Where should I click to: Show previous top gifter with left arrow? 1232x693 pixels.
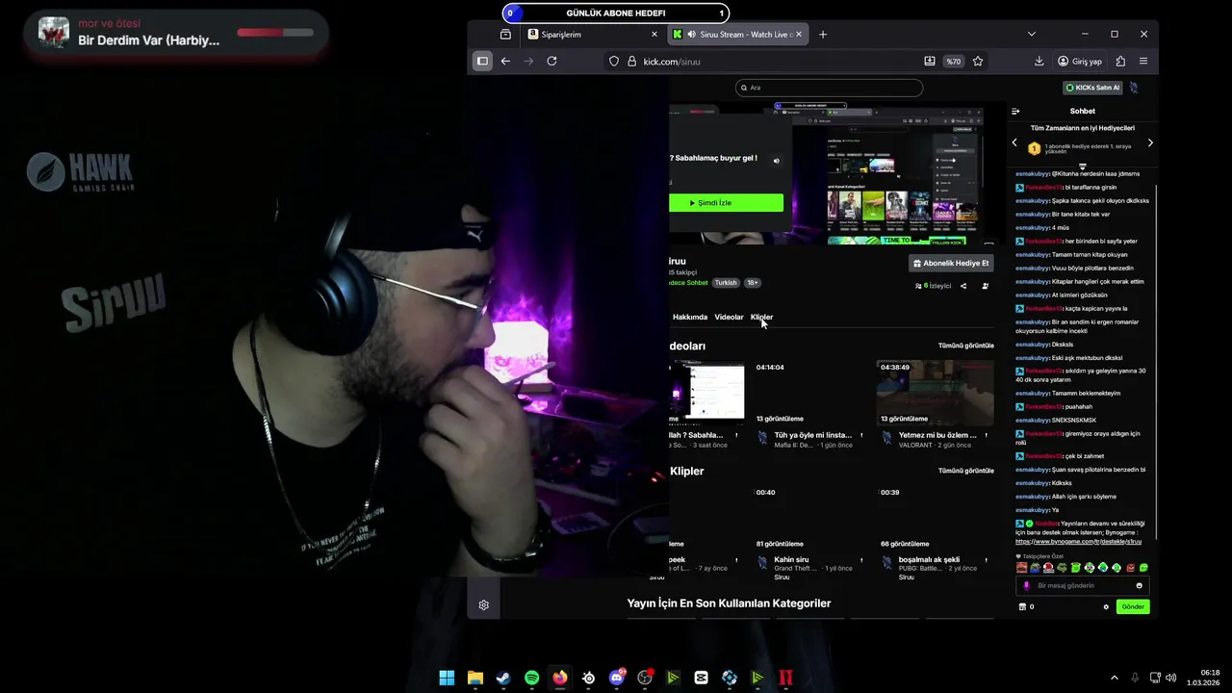1014,142
